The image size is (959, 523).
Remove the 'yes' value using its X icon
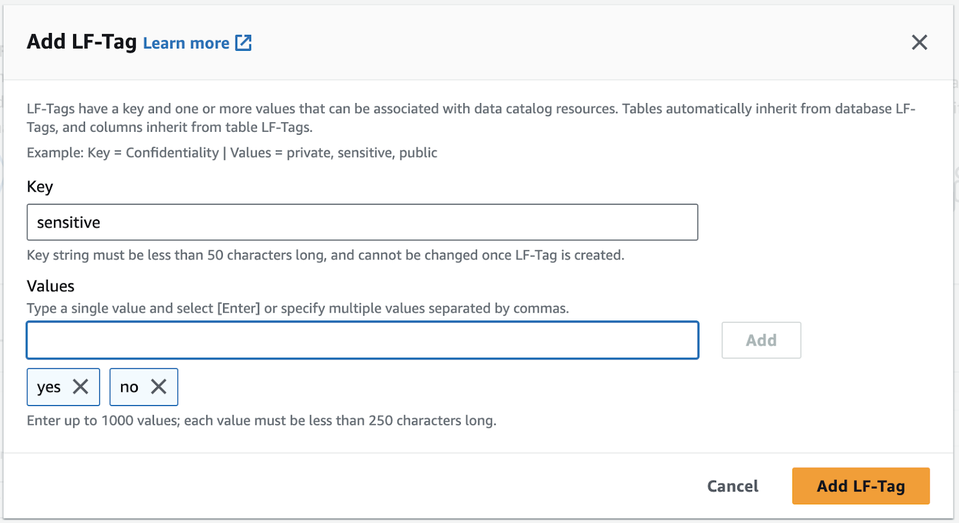coord(81,387)
